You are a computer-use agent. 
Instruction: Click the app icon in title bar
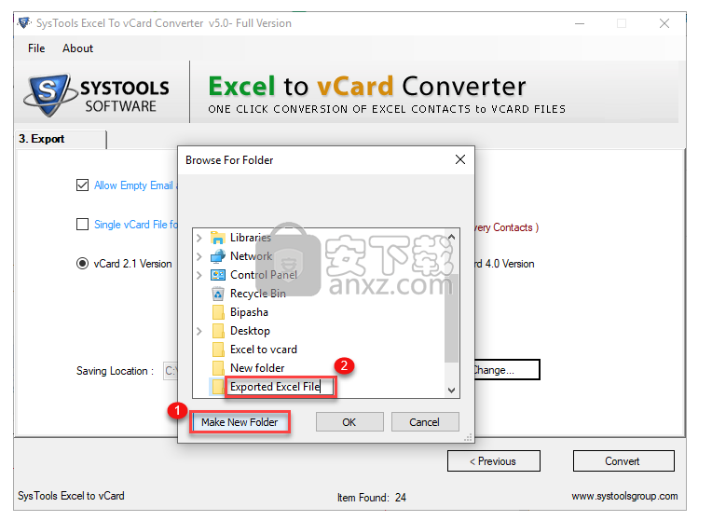(24, 22)
